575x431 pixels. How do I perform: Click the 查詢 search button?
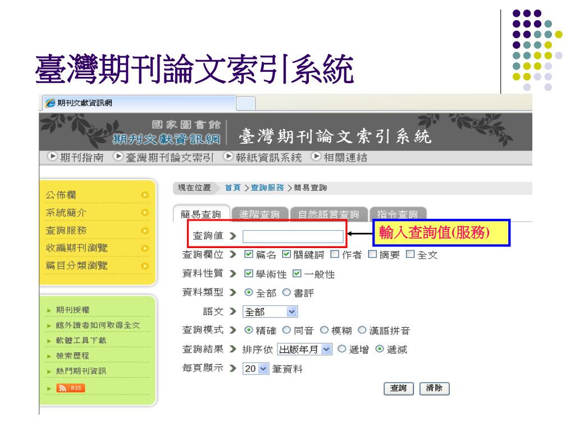coord(399,388)
